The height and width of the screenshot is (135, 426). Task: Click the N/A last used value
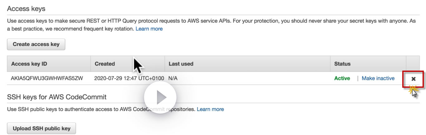click(x=173, y=78)
